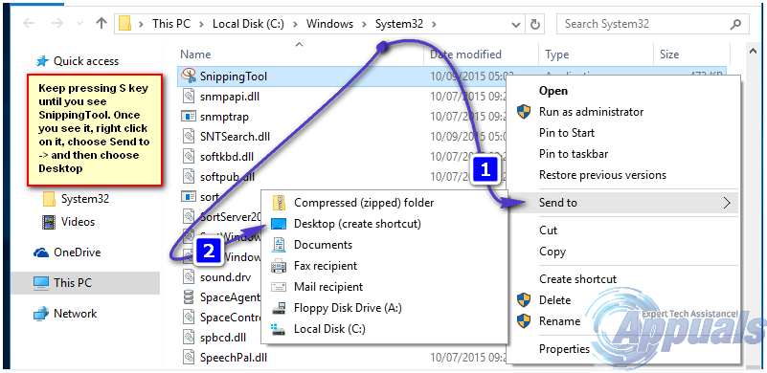The width and height of the screenshot is (767, 373).
Task: Click the Desktop (create shortcut) monitor icon
Action: 279,224
